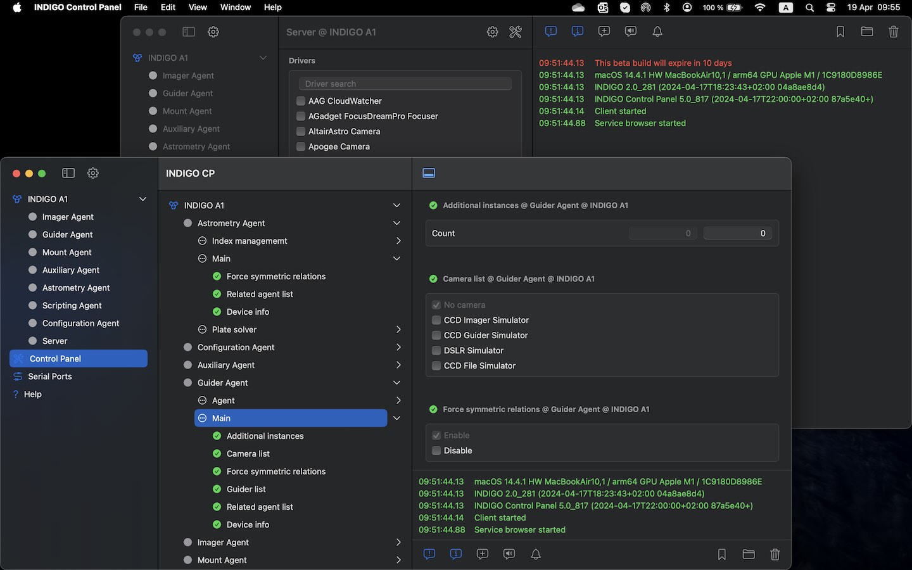Open the Edit menu
Viewport: 912px width, 570px height.
168,8
